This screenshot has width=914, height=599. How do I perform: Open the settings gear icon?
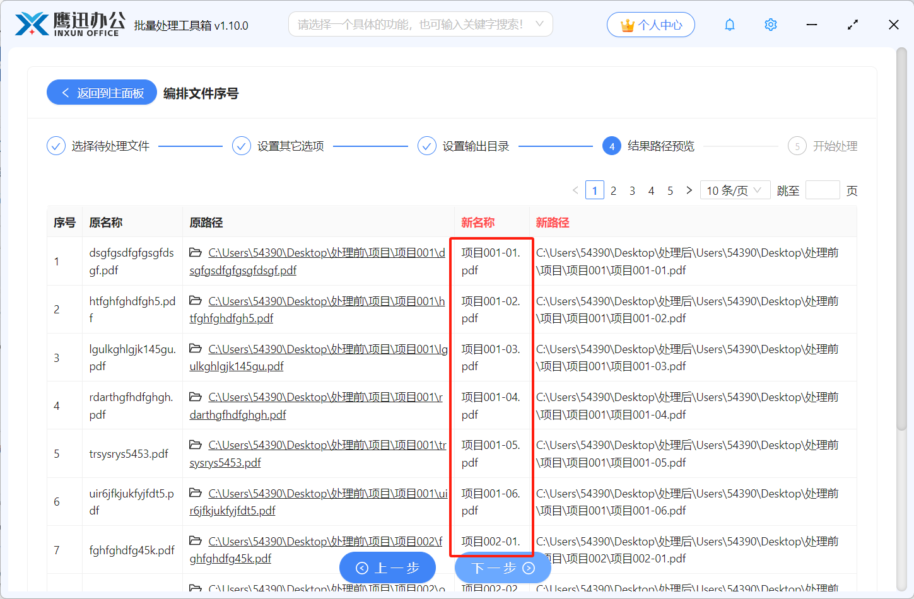[x=770, y=24]
